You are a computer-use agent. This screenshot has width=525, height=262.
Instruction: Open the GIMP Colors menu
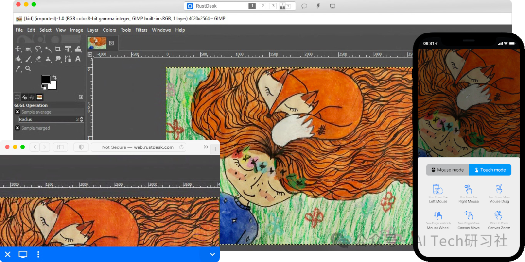pyautogui.click(x=109, y=30)
